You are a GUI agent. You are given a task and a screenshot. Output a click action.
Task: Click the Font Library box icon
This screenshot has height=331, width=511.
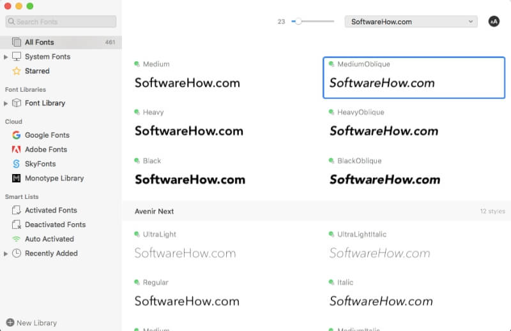(17, 103)
